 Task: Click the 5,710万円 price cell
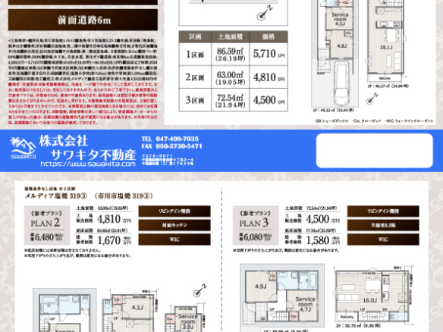click(x=269, y=54)
